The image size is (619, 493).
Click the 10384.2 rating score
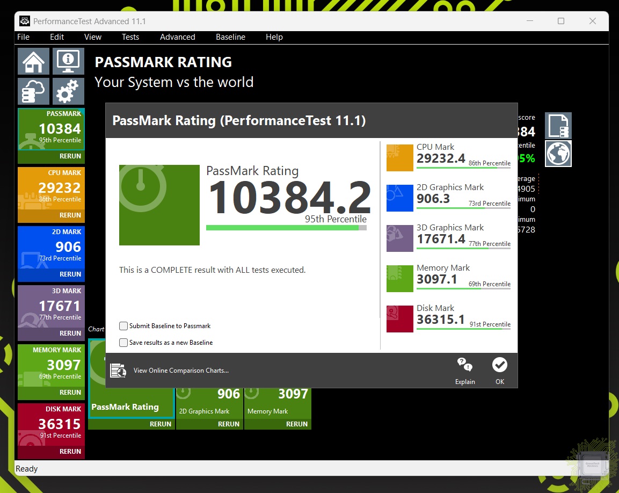pyautogui.click(x=289, y=197)
